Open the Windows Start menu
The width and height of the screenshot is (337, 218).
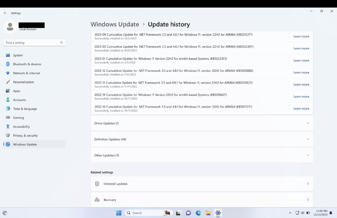[x=119, y=213]
